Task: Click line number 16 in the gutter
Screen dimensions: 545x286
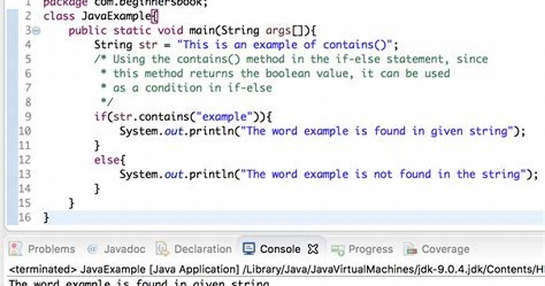Action: [25, 217]
